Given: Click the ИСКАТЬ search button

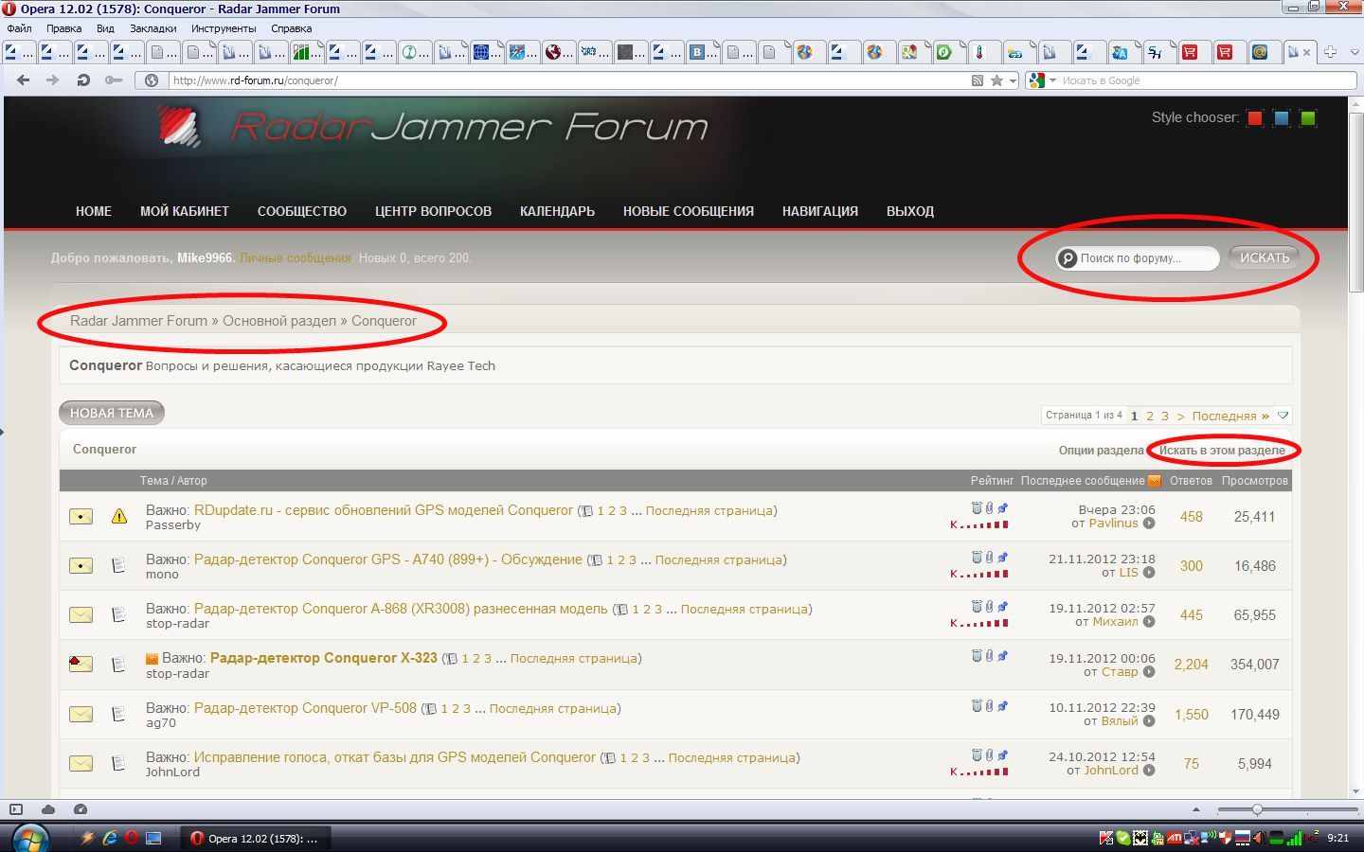Looking at the screenshot, I should 1265,257.
